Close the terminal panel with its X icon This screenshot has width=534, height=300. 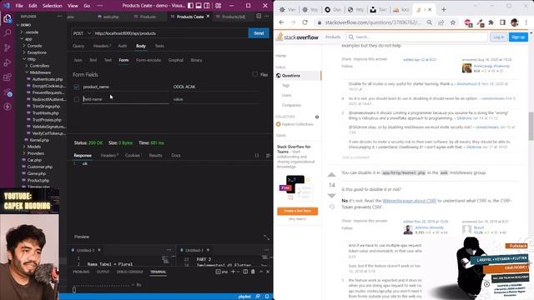268,272
